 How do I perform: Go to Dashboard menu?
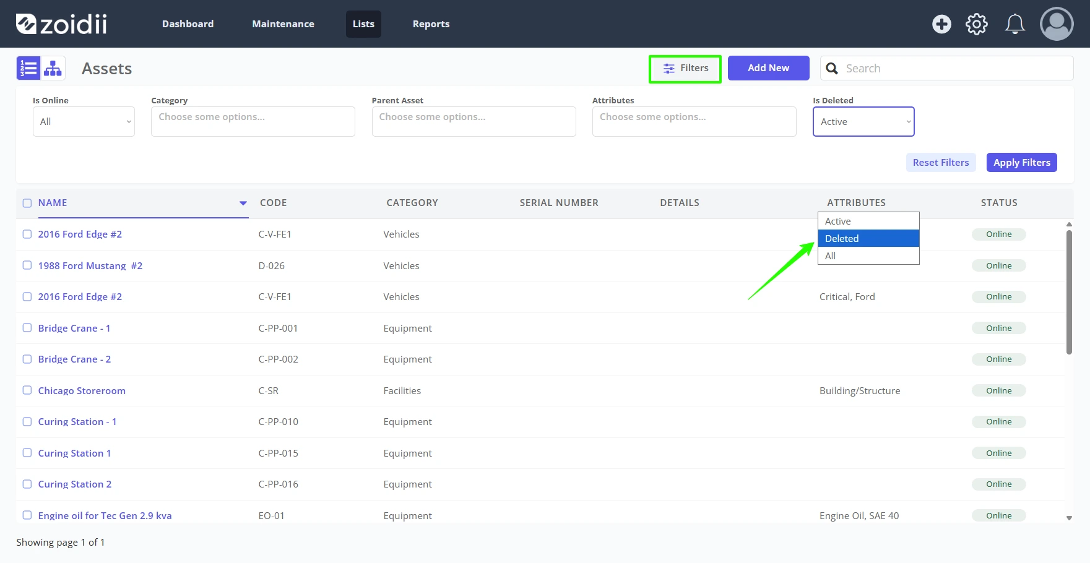[188, 24]
